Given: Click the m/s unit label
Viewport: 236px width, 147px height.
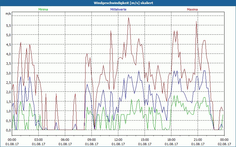Looking at the screenshot, I should pyautogui.click(x=8, y=14).
